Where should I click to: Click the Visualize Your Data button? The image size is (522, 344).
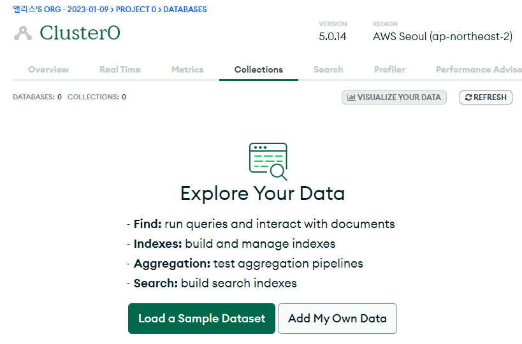[394, 97]
